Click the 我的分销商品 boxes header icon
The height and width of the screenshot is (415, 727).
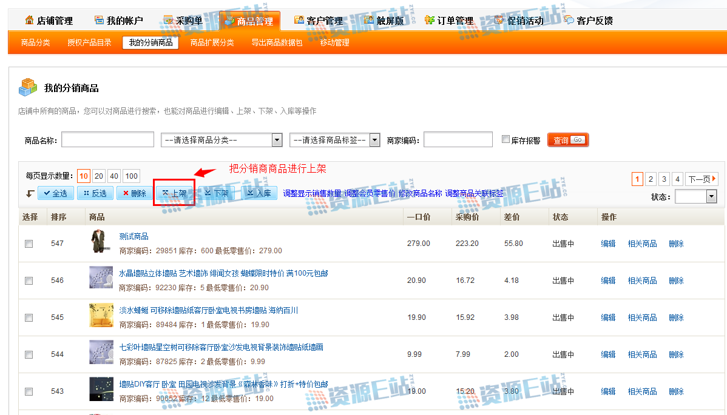28,88
